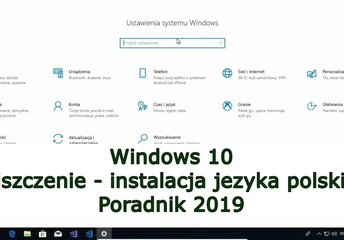Click 'Połącz swój telefon z systemem' text
344x240 pixels.
point(180,78)
